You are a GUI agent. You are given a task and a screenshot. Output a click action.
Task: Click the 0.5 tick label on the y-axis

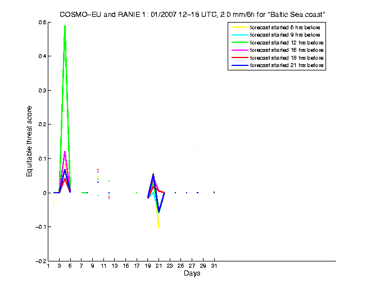coord(42,23)
